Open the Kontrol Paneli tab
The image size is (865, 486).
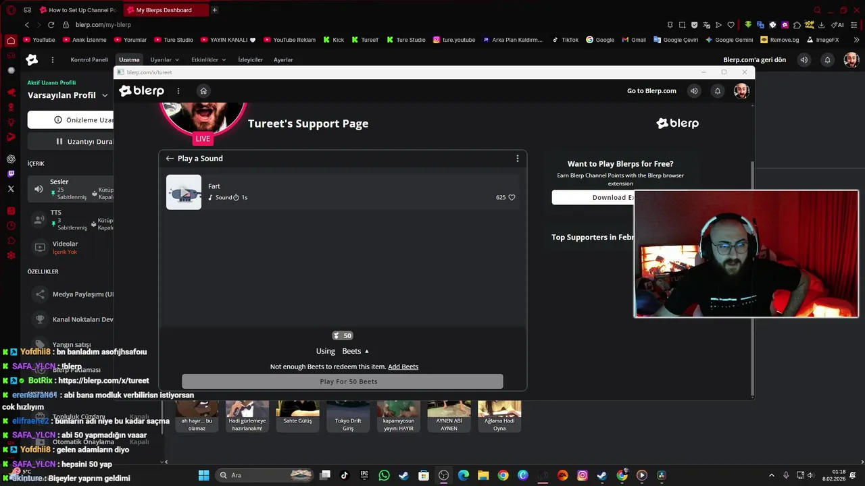(x=89, y=59)
